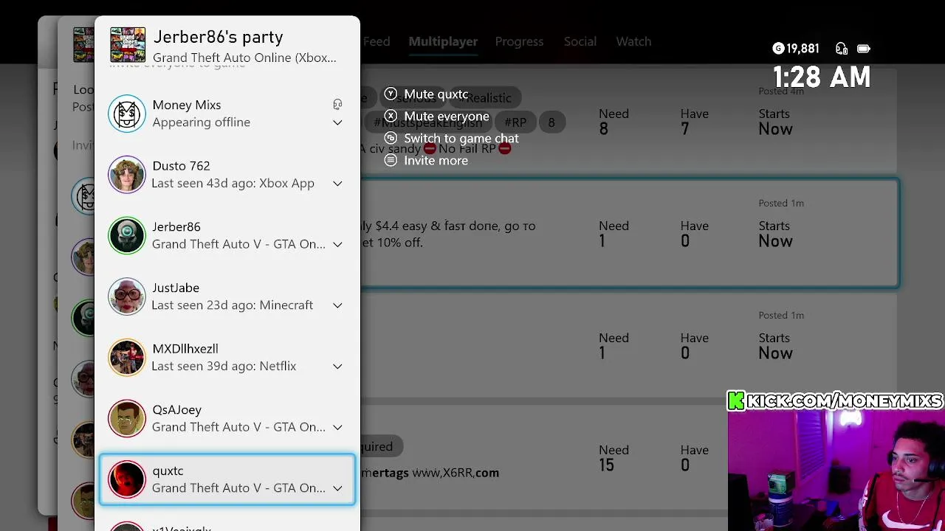The image size is (945, 531).
Task: Expand the JustJabe member chevron
Action: [x=337, y=305]
